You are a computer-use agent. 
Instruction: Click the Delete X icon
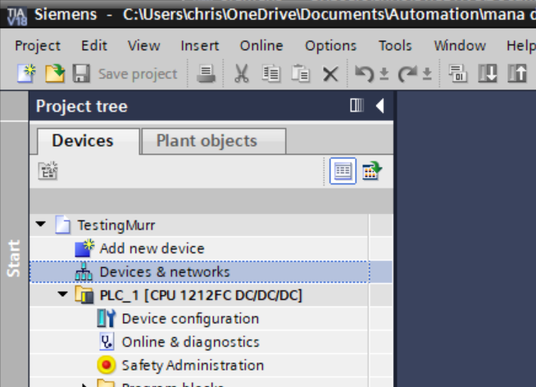click(x=330, y=74)
